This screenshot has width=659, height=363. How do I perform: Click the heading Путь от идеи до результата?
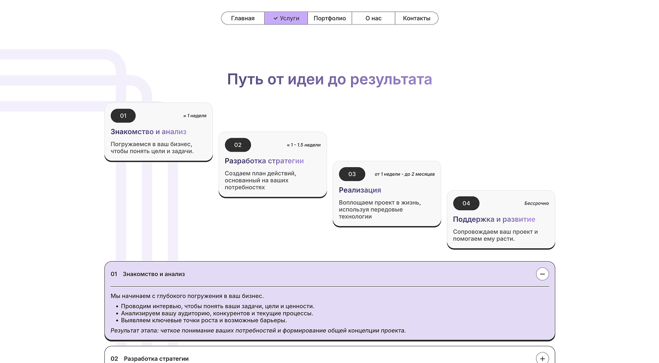329,79
